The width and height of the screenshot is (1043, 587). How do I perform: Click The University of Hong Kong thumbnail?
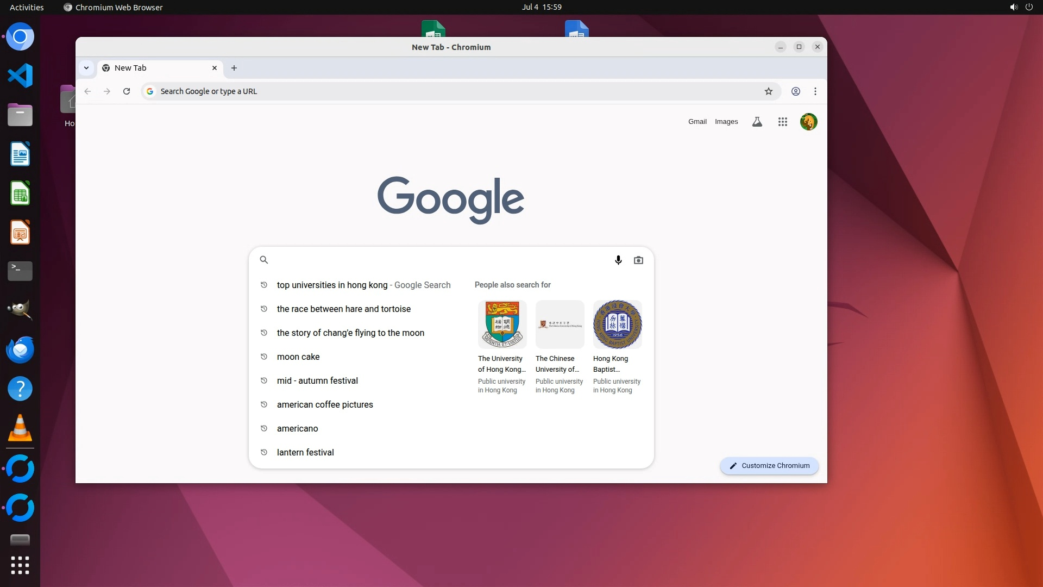tap(502, 324)
